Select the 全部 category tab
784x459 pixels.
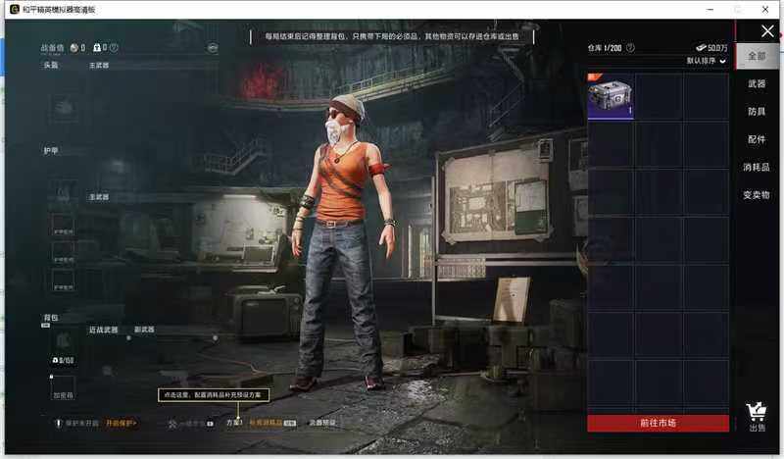click(757, 56)
